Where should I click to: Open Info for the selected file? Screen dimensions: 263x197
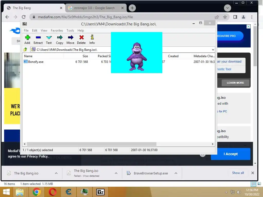tap(92, 40)
